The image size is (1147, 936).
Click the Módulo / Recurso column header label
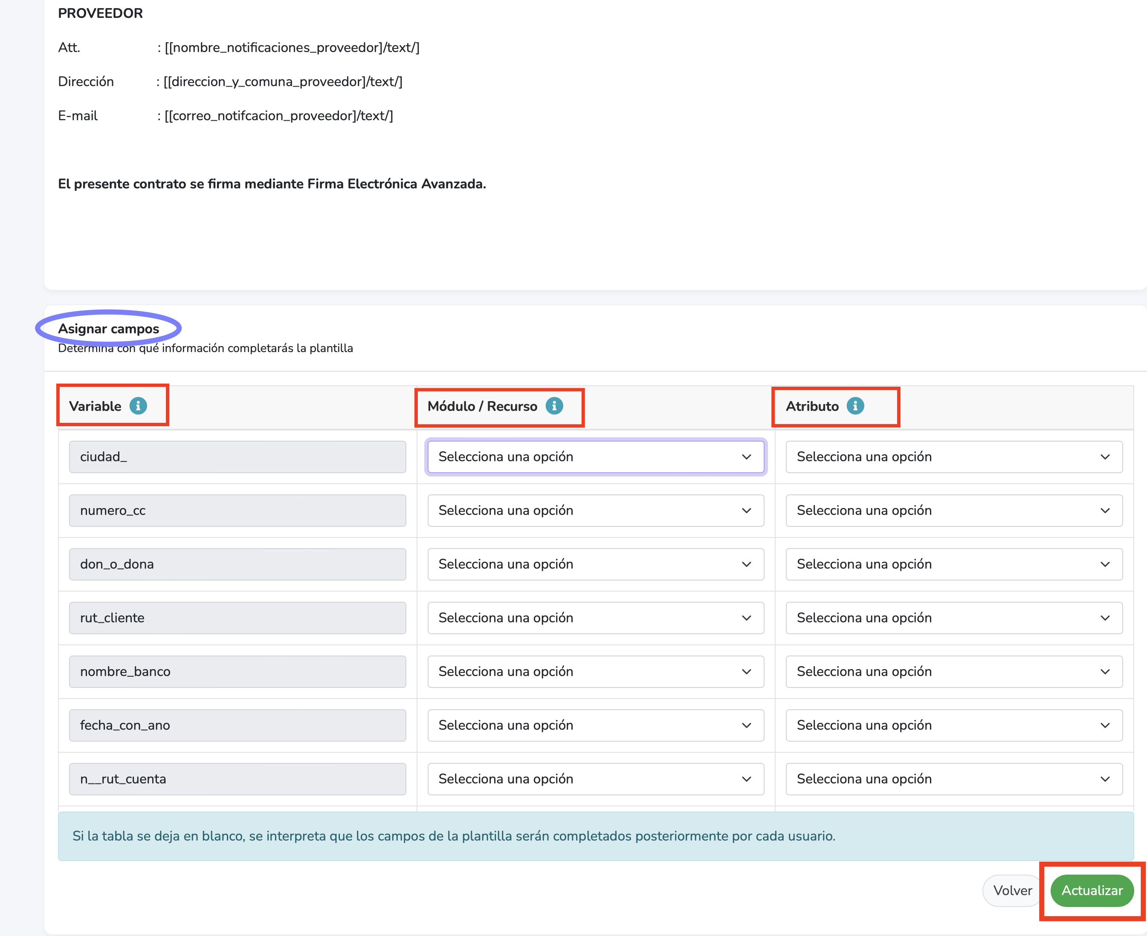coord(482,406)
